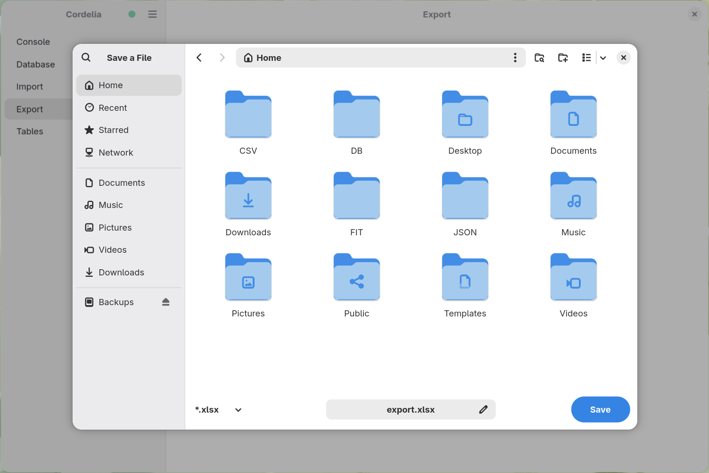This screenshot has height=473, width=709.
Task: Open Music in the sidebar
Action: (x=129, y=205)
